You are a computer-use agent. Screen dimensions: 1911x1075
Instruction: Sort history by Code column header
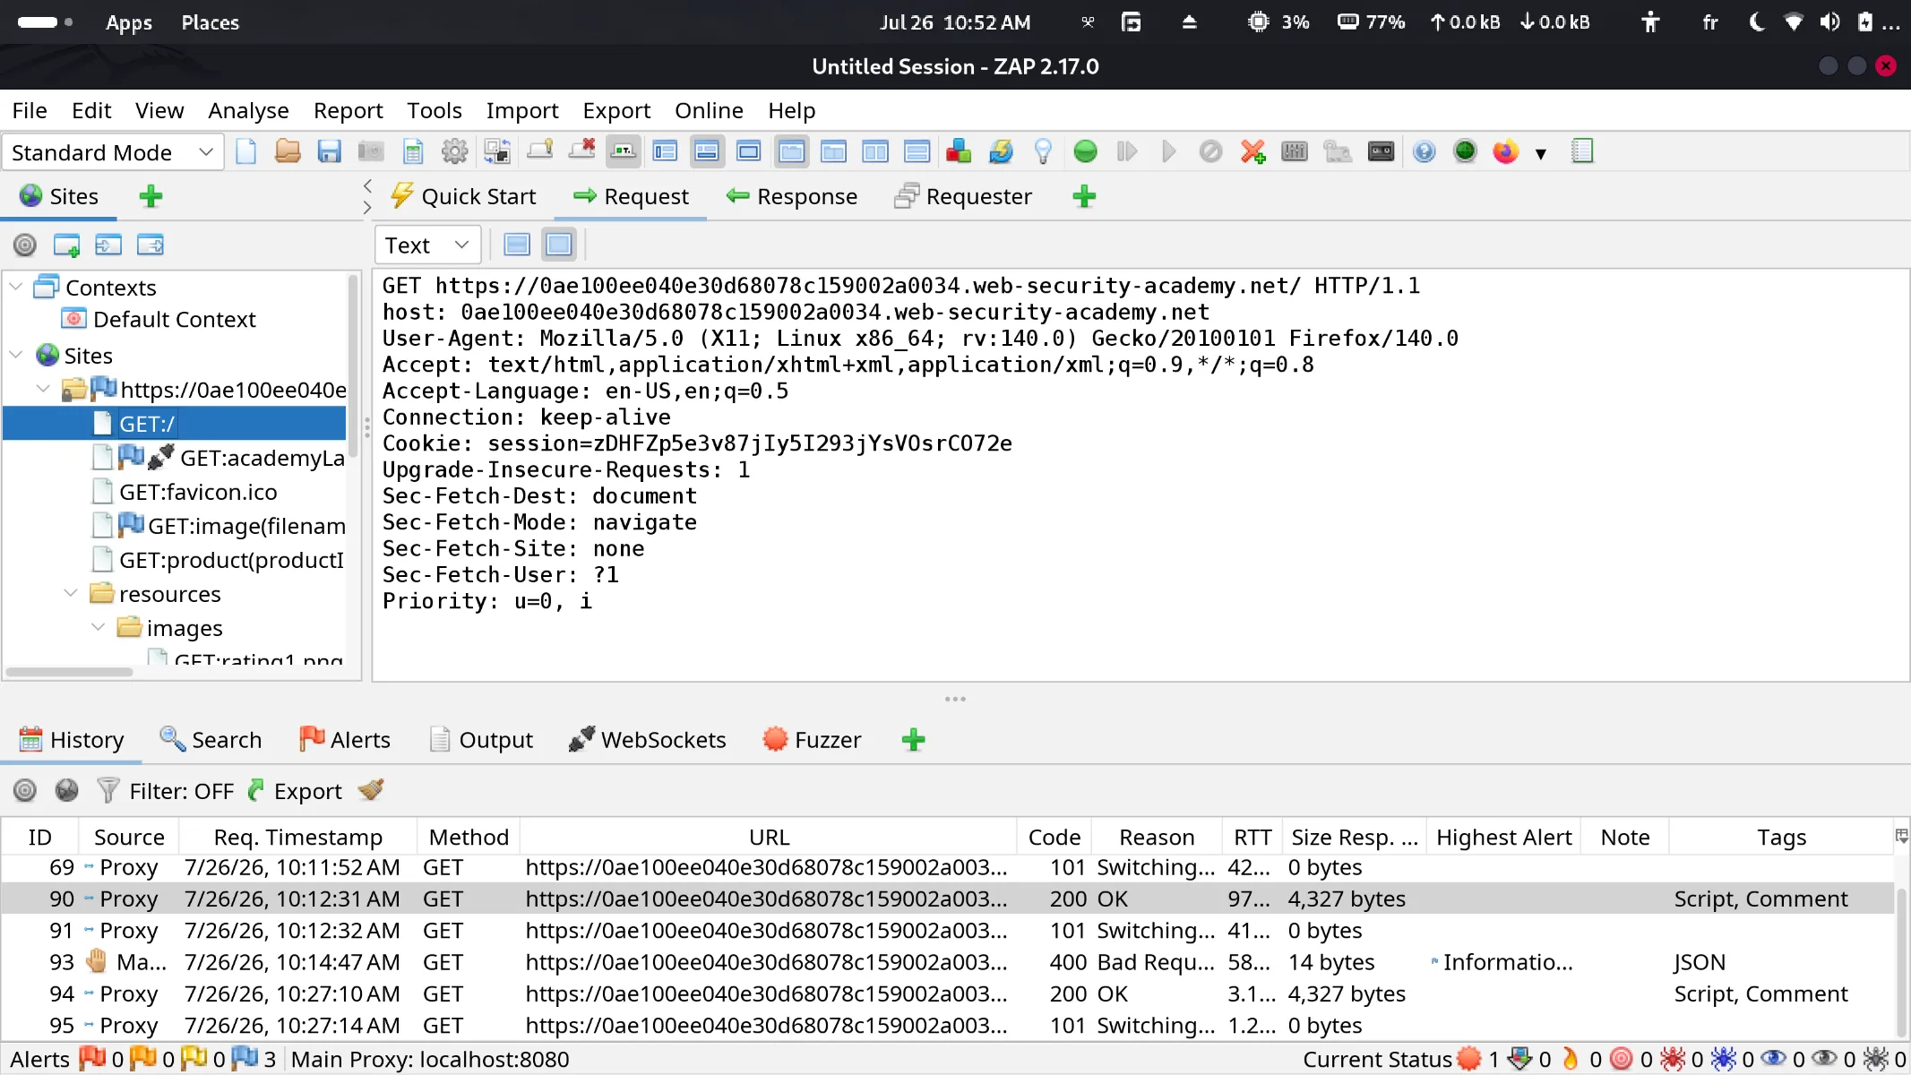(x=1054, y=837)
